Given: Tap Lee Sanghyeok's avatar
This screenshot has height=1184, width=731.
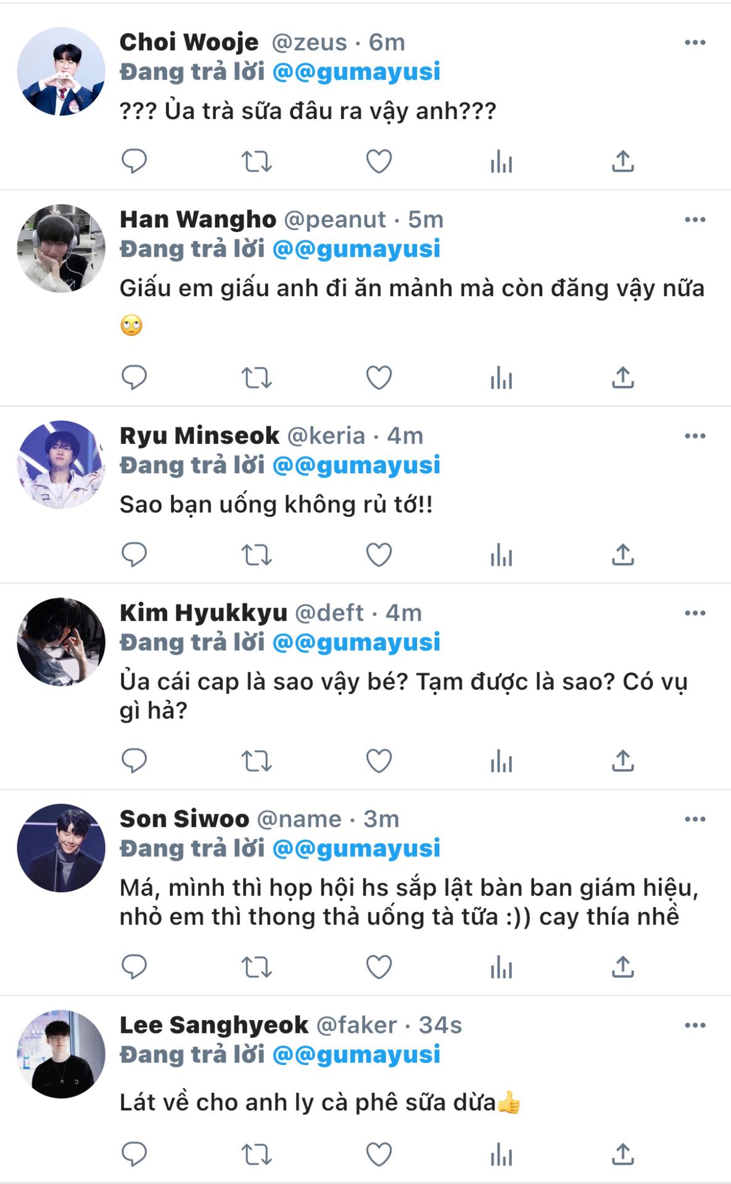Looking at the screenshot, I should (61, 1053).
